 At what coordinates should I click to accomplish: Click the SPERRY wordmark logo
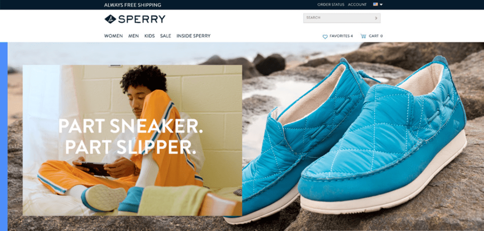pos(142,19)
